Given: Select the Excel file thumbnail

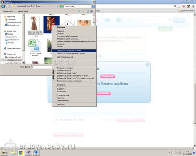Looking at the screenshot, I should (x=34, y=45).
